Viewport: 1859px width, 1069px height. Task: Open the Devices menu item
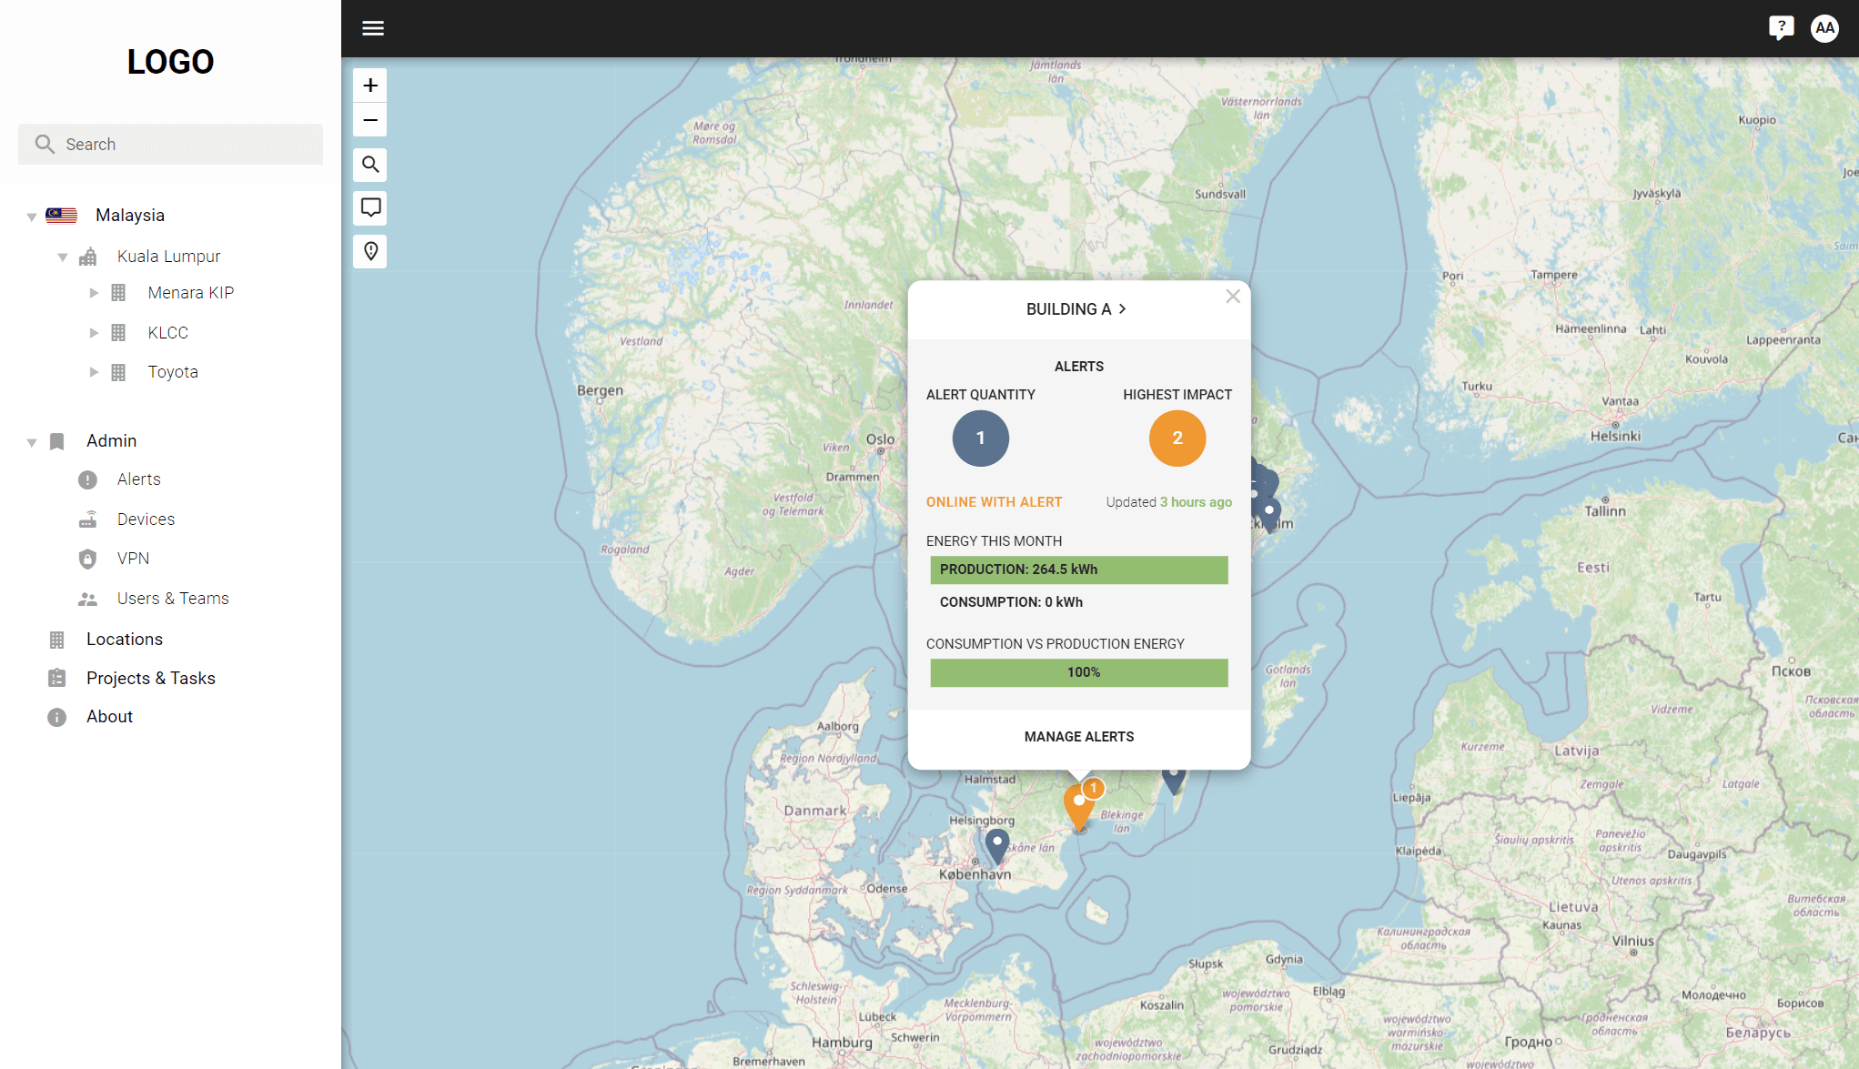pyautogui.click(x=146, y=519)
